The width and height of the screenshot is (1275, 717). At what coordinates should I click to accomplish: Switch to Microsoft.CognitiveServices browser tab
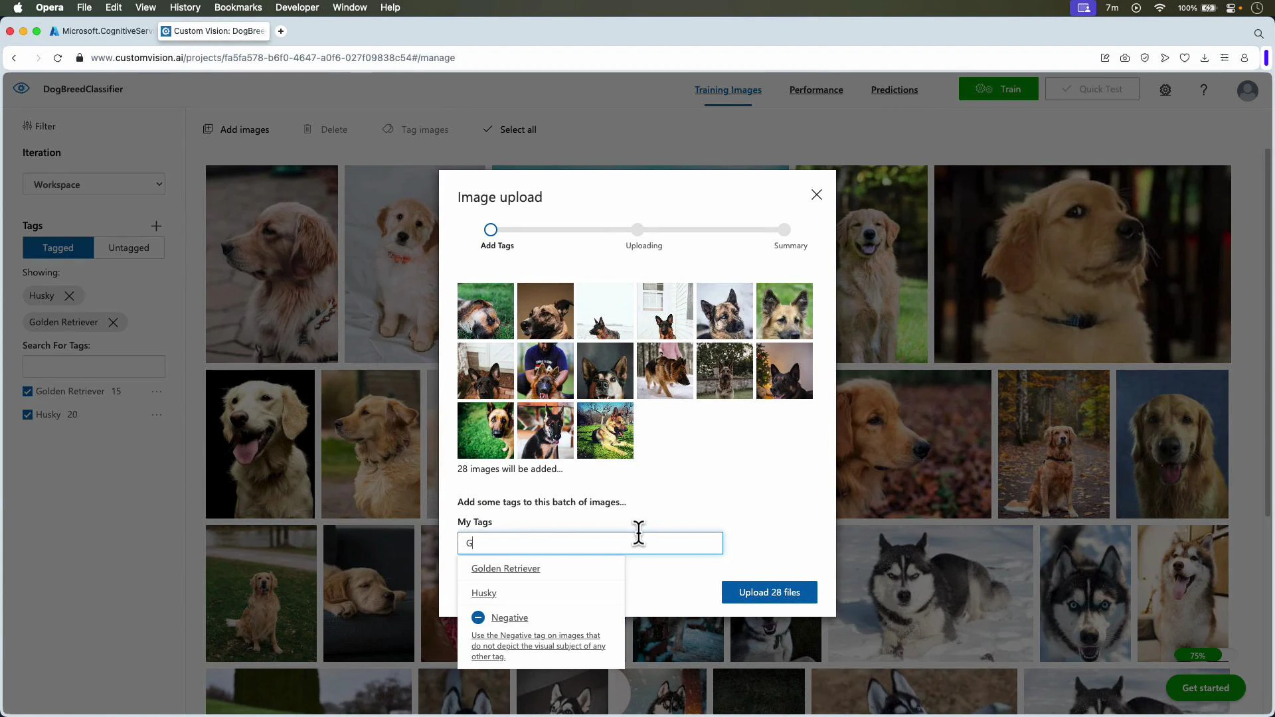click(x=102, y=31)
